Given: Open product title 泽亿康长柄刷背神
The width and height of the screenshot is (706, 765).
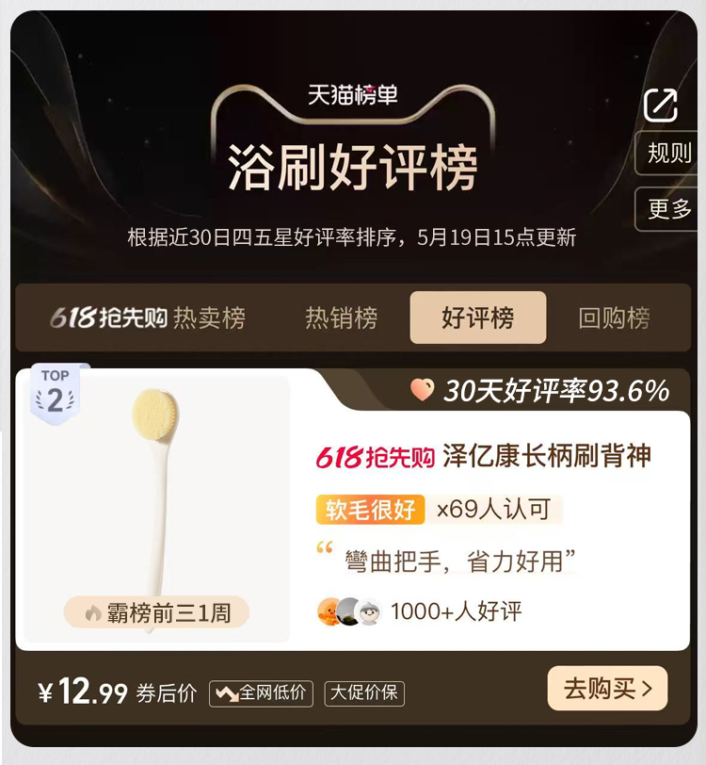Looking at the screenshot, I should pyautogui.click(x=547, y=456).
